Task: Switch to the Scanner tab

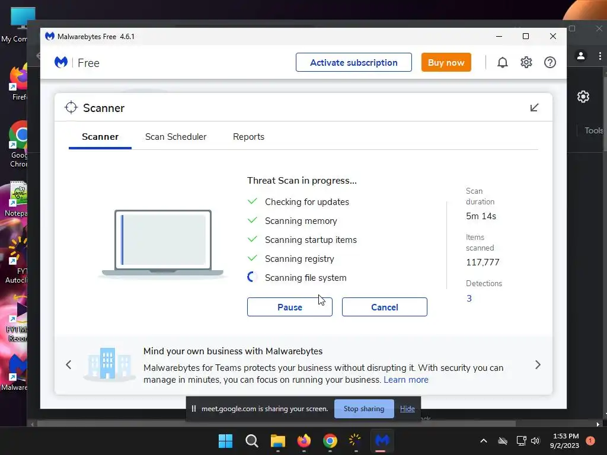Action: 100,137
